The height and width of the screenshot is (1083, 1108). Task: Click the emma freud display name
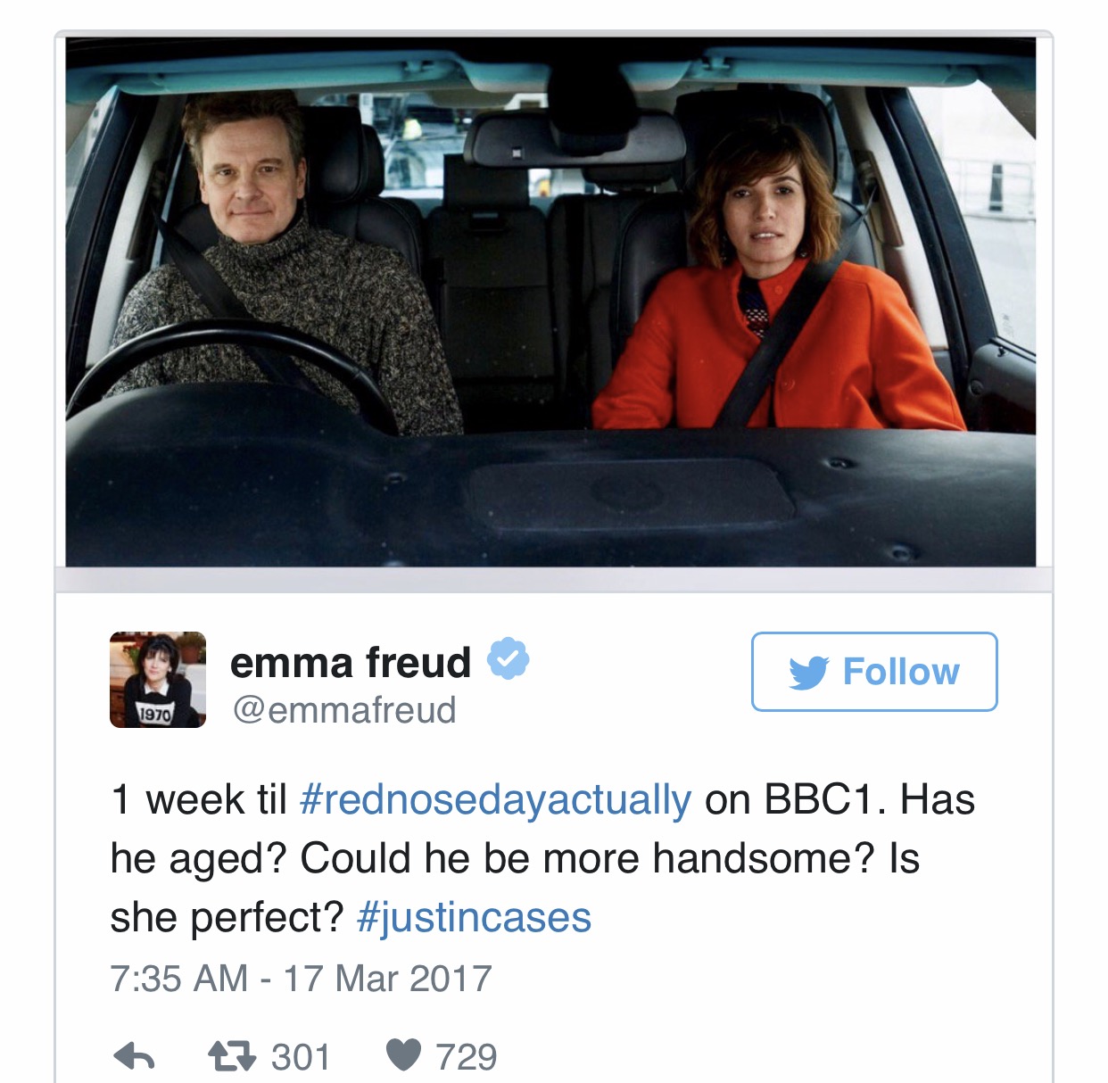click(351, 662)
